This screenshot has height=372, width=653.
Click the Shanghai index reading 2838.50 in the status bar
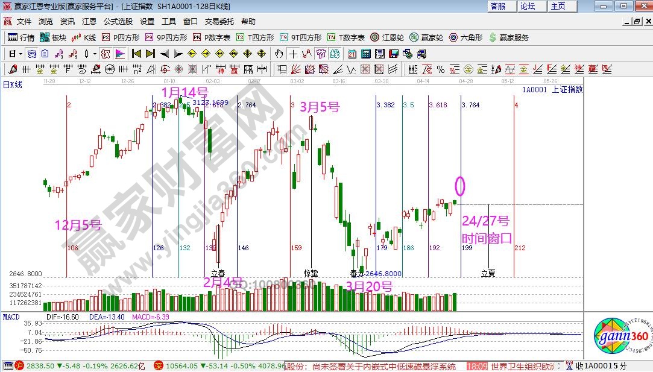click(x=40, y=366)
